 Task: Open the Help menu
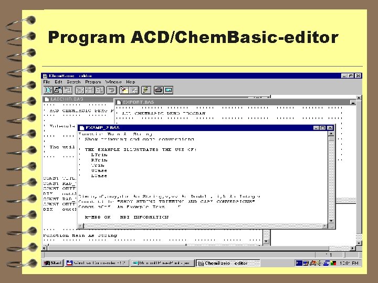pyautogui.click(x=131, y=82)
